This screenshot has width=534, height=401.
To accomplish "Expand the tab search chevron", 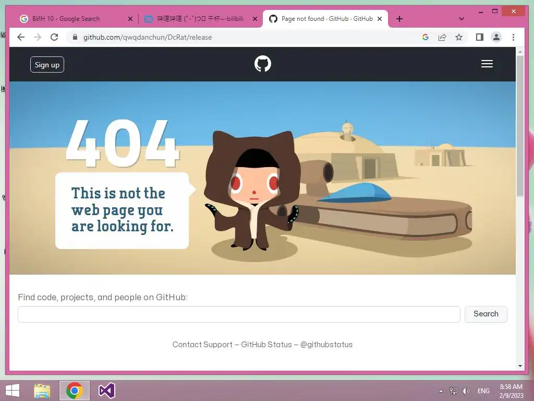I will [x=462, y=19].
